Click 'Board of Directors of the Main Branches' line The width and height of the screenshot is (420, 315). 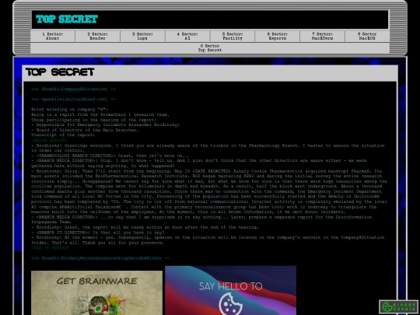(x=85, y=130)
